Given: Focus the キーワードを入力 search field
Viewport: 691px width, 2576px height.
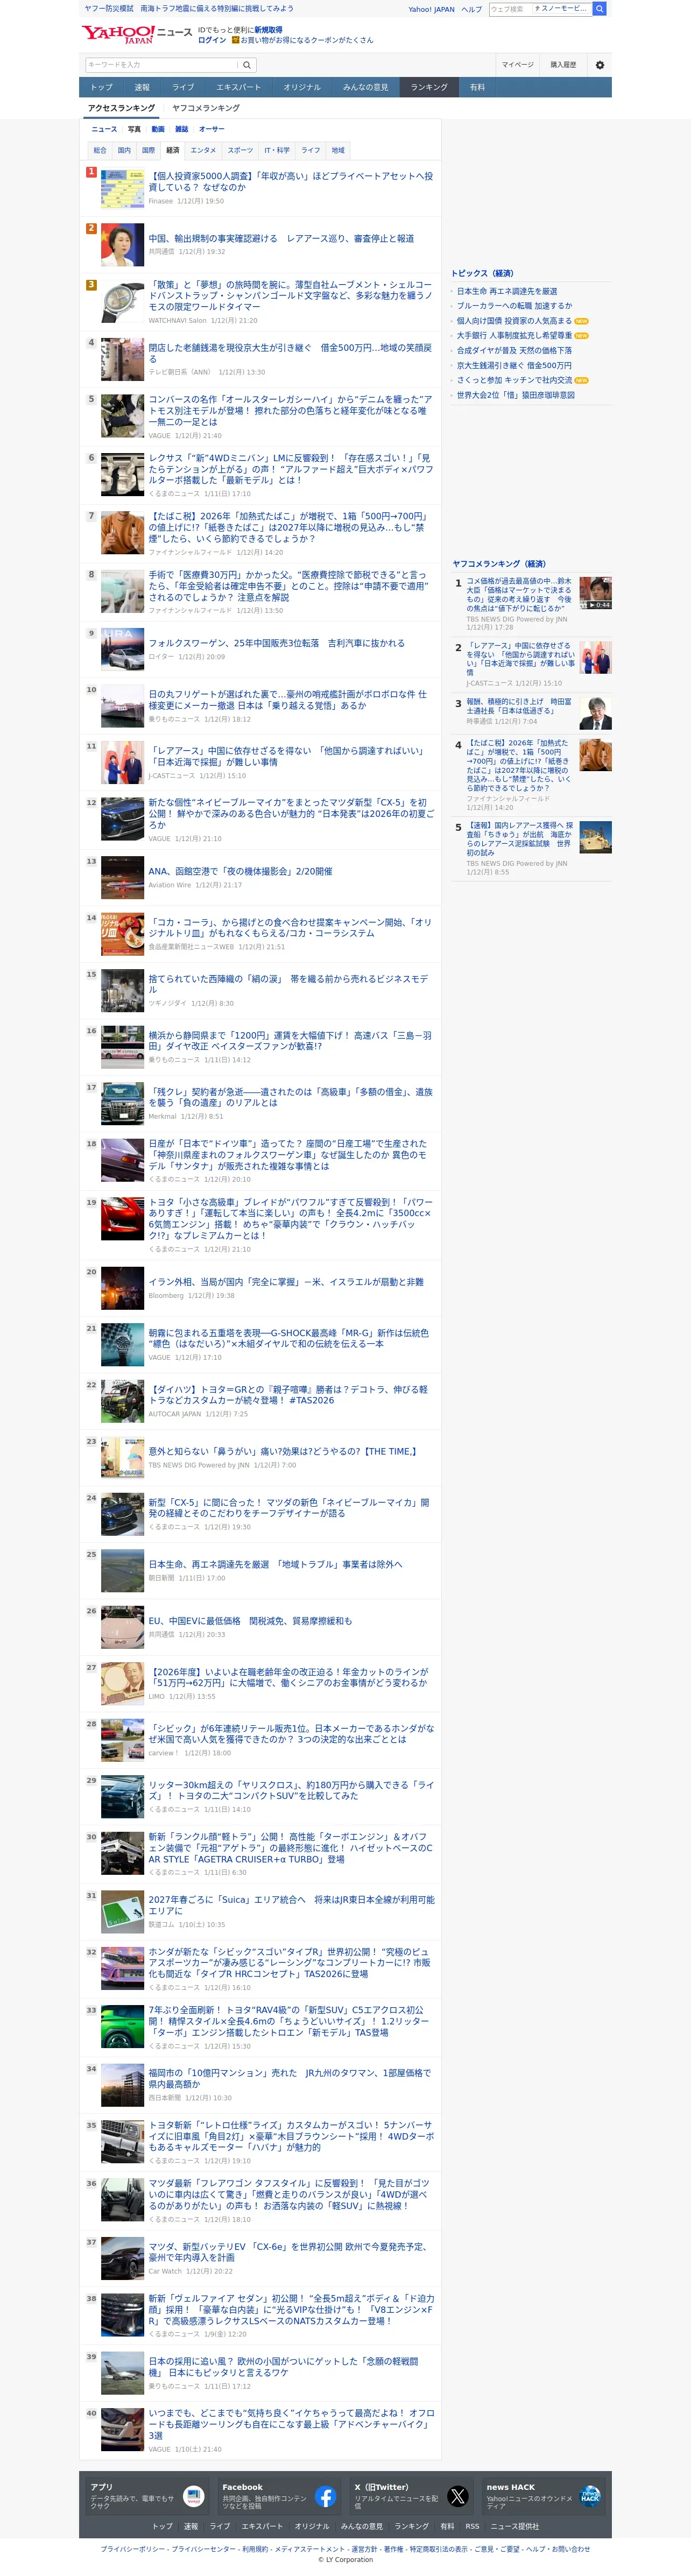Looking at the screenshot, I should [x=162, y=65].
